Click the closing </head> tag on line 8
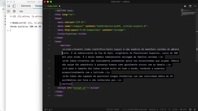The width and height of the screenshot is (198, 111). [x=59, y=38]
